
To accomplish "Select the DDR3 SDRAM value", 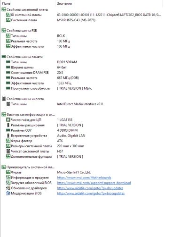I will coord(67,62).
